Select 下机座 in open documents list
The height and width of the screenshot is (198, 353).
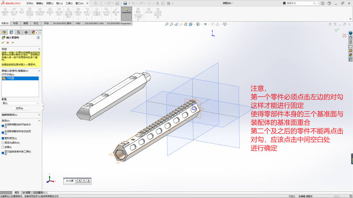(x=20, y=78)
